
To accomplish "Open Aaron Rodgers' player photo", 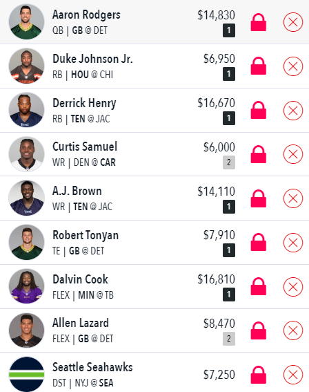I will click(x=26, y=21).
